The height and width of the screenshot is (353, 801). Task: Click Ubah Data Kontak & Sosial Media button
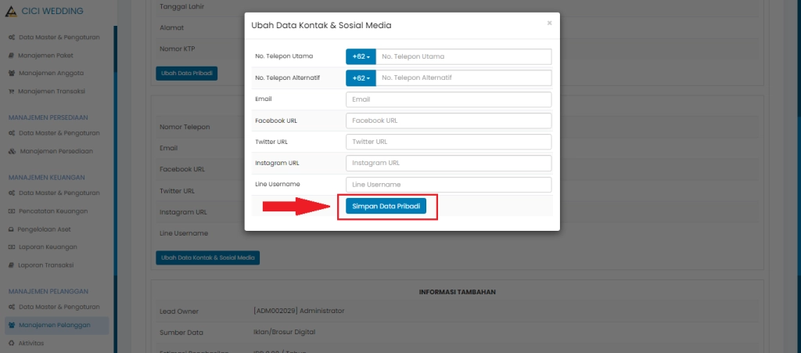[207, 258]
